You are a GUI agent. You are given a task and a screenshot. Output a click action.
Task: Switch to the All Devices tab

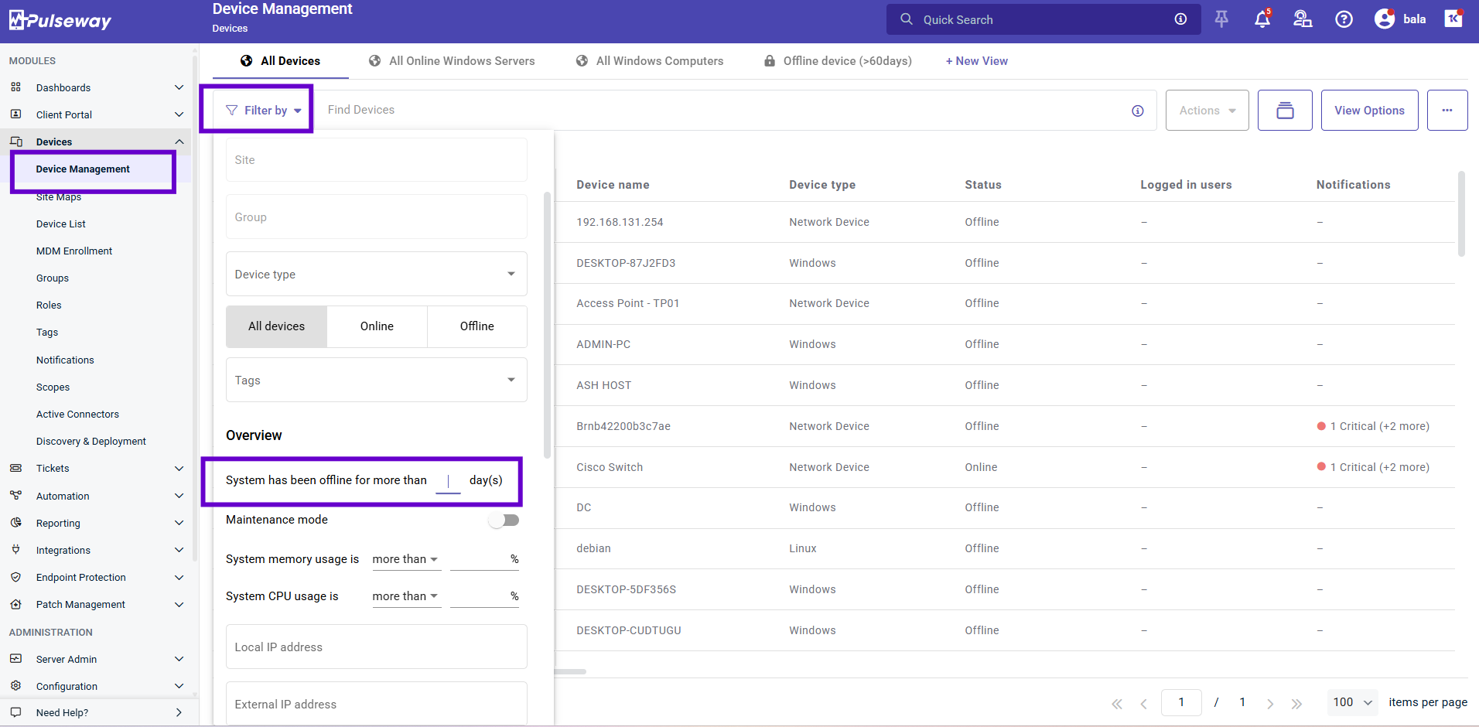280,61
